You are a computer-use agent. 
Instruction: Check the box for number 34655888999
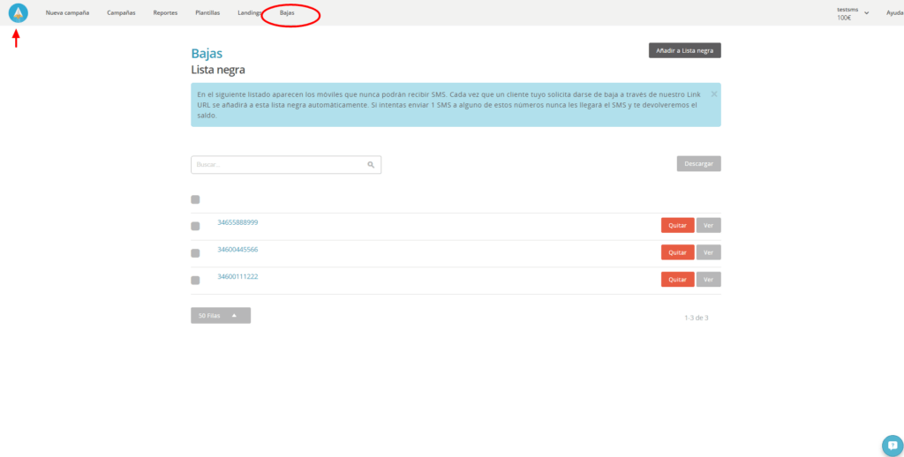pos(195,226)
